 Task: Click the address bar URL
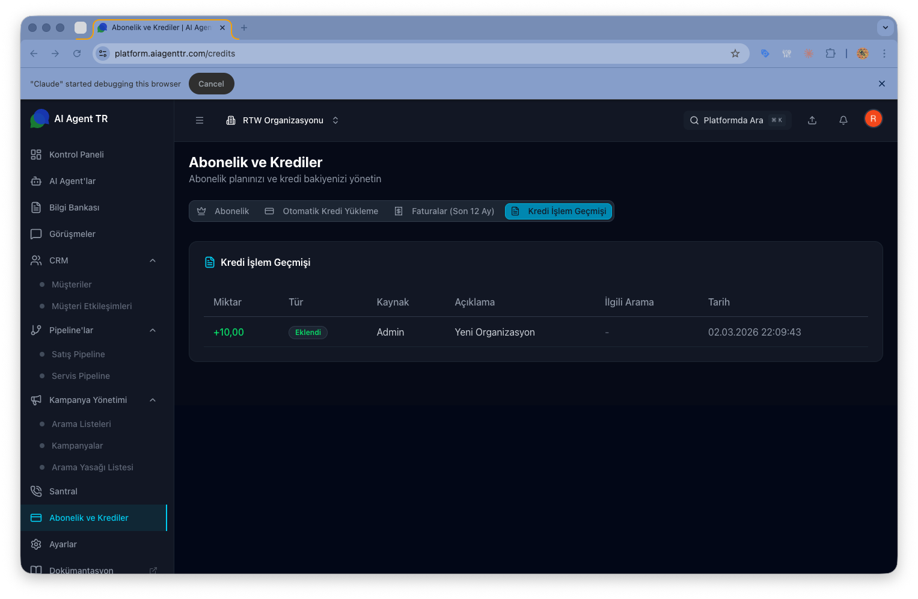pyautogui.click(x=175, y=54)
